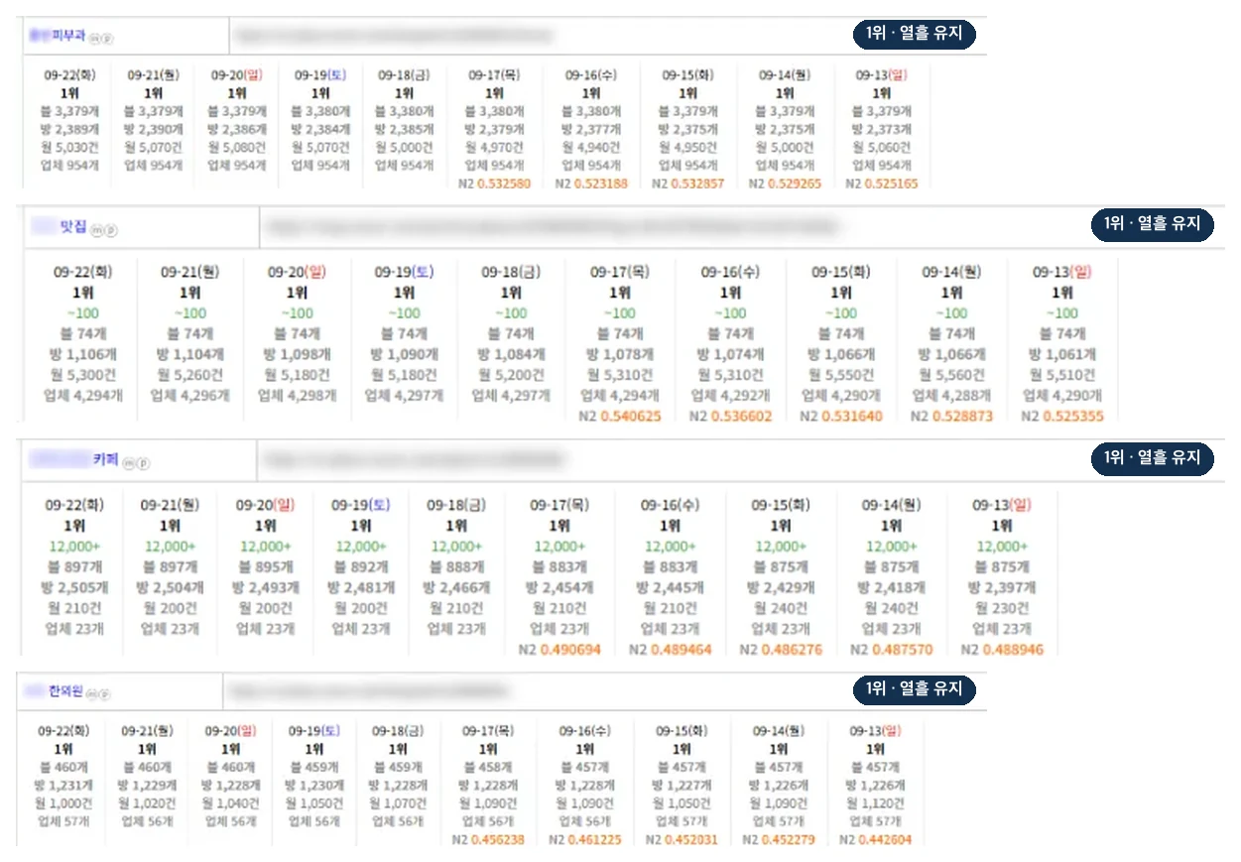Screen dimensions: 1241x862
Task: Select the N2 0.532580 value
Action: 494,184
